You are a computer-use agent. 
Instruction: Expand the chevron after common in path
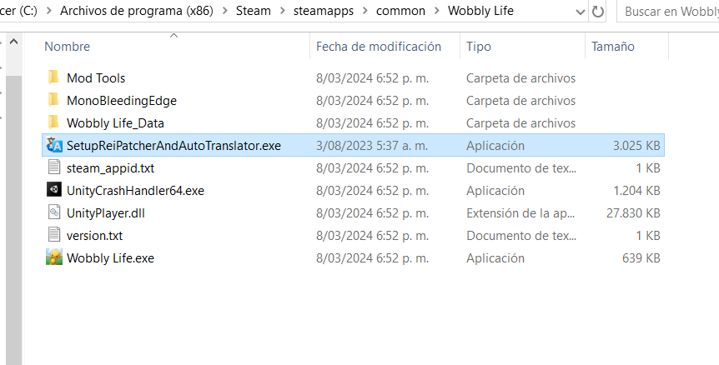click(436, 11)
